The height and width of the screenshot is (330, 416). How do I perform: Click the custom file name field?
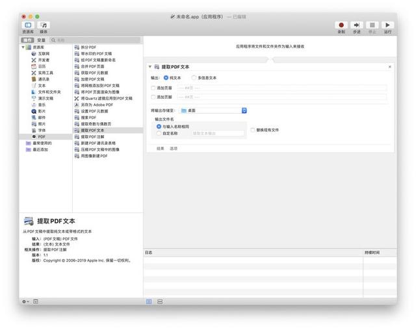(x=218, y=133)
